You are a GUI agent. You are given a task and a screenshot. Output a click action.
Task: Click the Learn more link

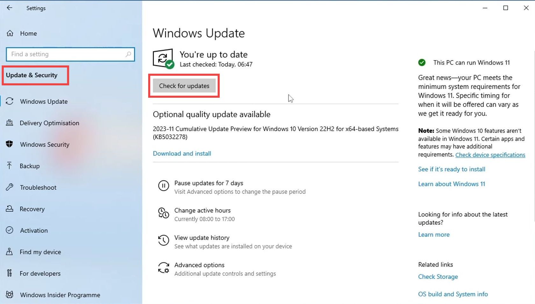[x=434, y=235]
